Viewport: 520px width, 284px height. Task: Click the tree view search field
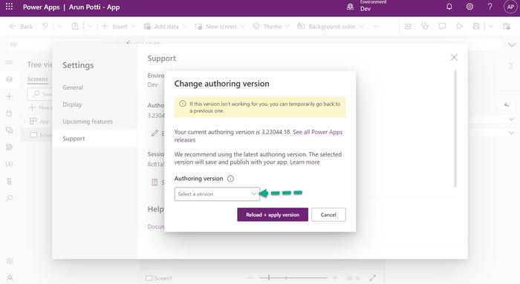coord(40,94)
